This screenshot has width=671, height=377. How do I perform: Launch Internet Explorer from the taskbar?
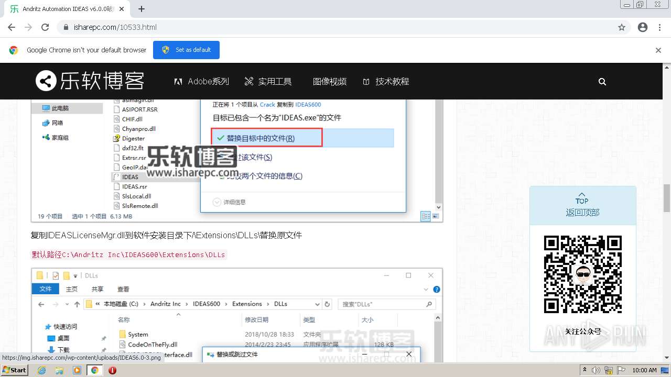[x=41, y=370]
